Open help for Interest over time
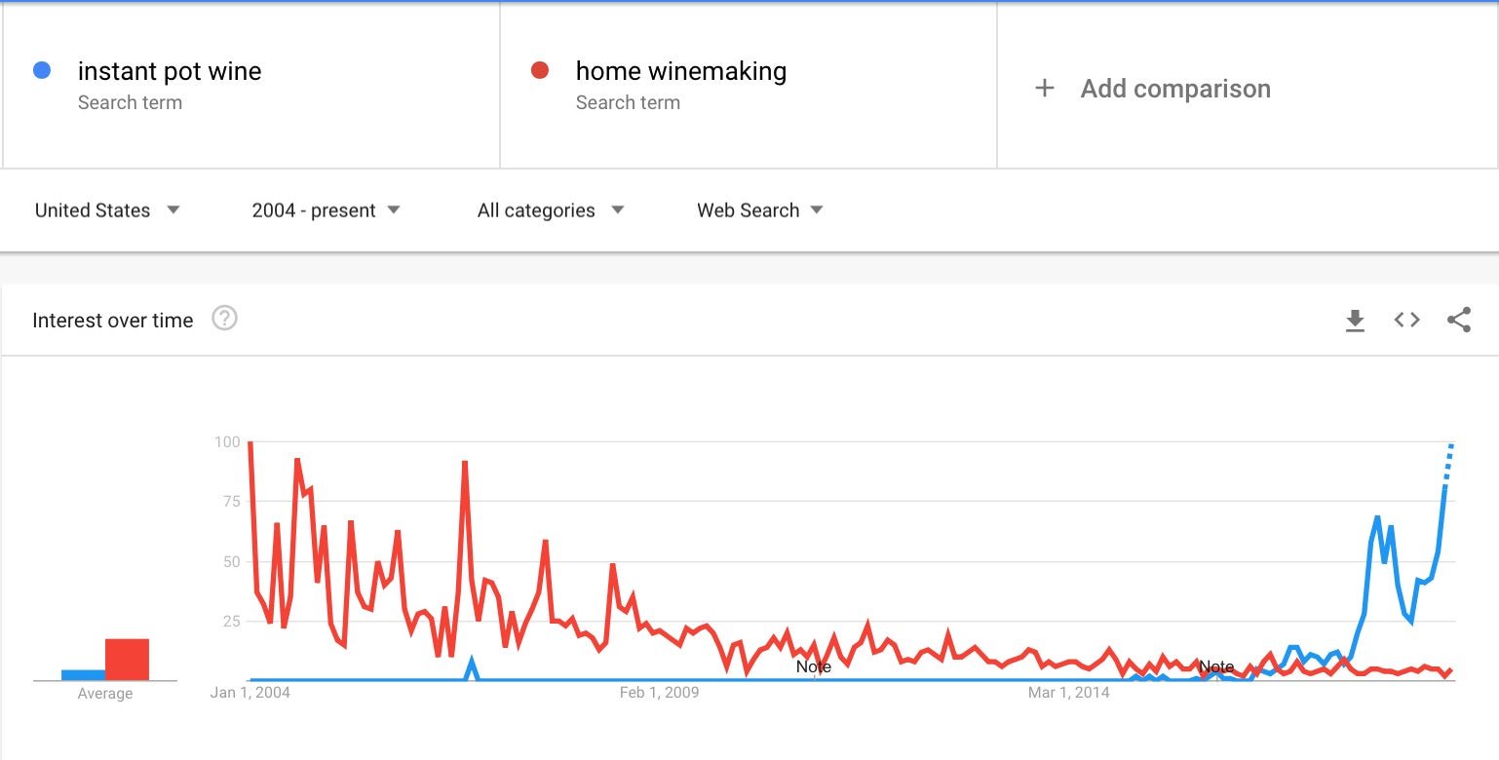This screenshot has width=1499, height=760. 225,319
